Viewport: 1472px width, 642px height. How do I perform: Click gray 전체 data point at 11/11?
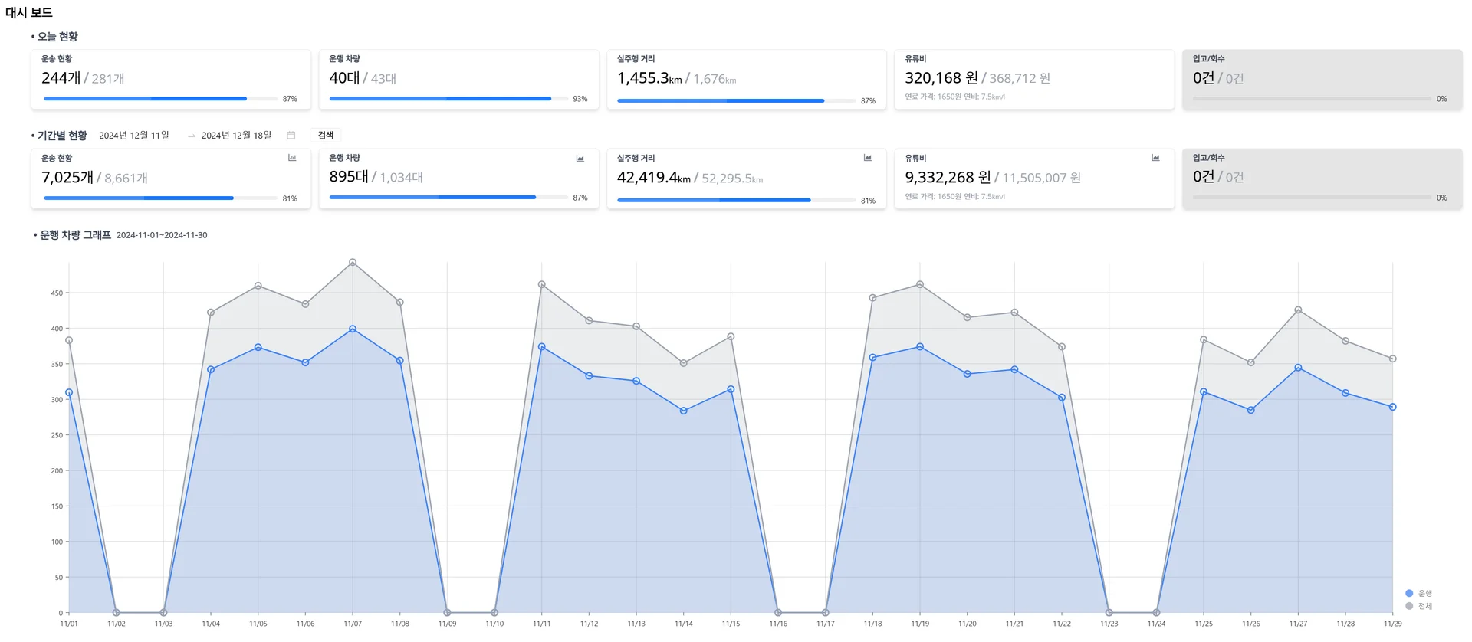pos(542,284)
